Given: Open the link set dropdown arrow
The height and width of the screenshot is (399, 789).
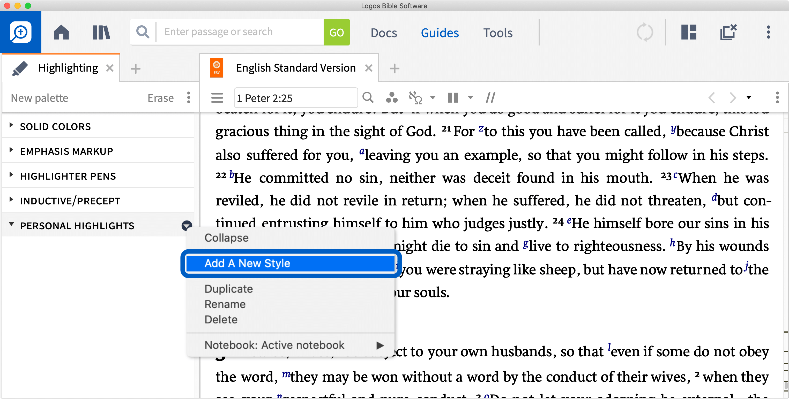Looking at the screenshot, I should coord(433,98).
